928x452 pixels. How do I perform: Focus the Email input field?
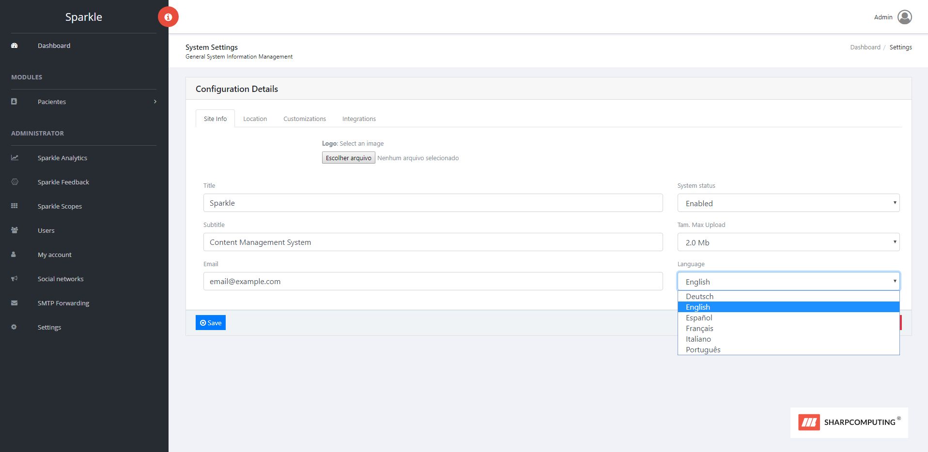pos(433,281)
